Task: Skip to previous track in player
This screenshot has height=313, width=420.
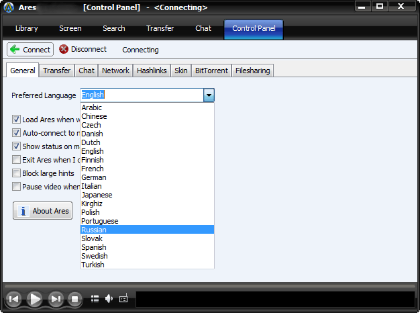Action: (13, 299)
